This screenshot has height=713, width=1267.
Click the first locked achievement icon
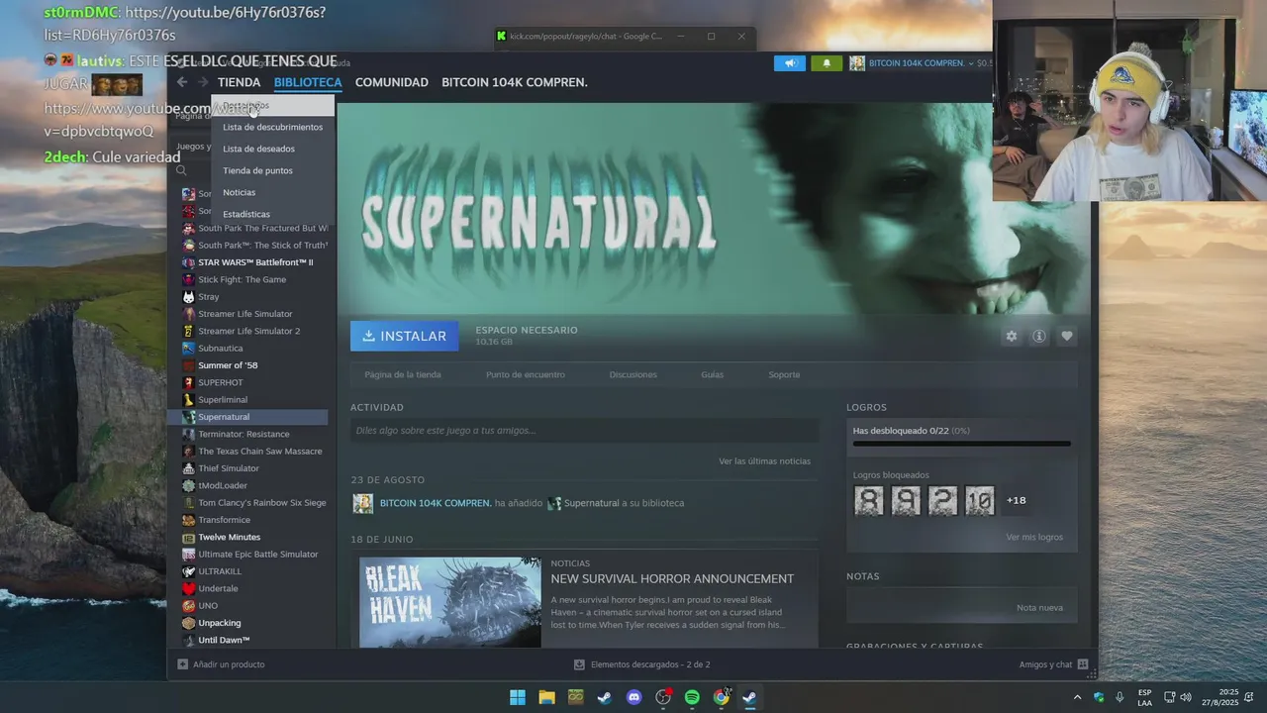868,500
